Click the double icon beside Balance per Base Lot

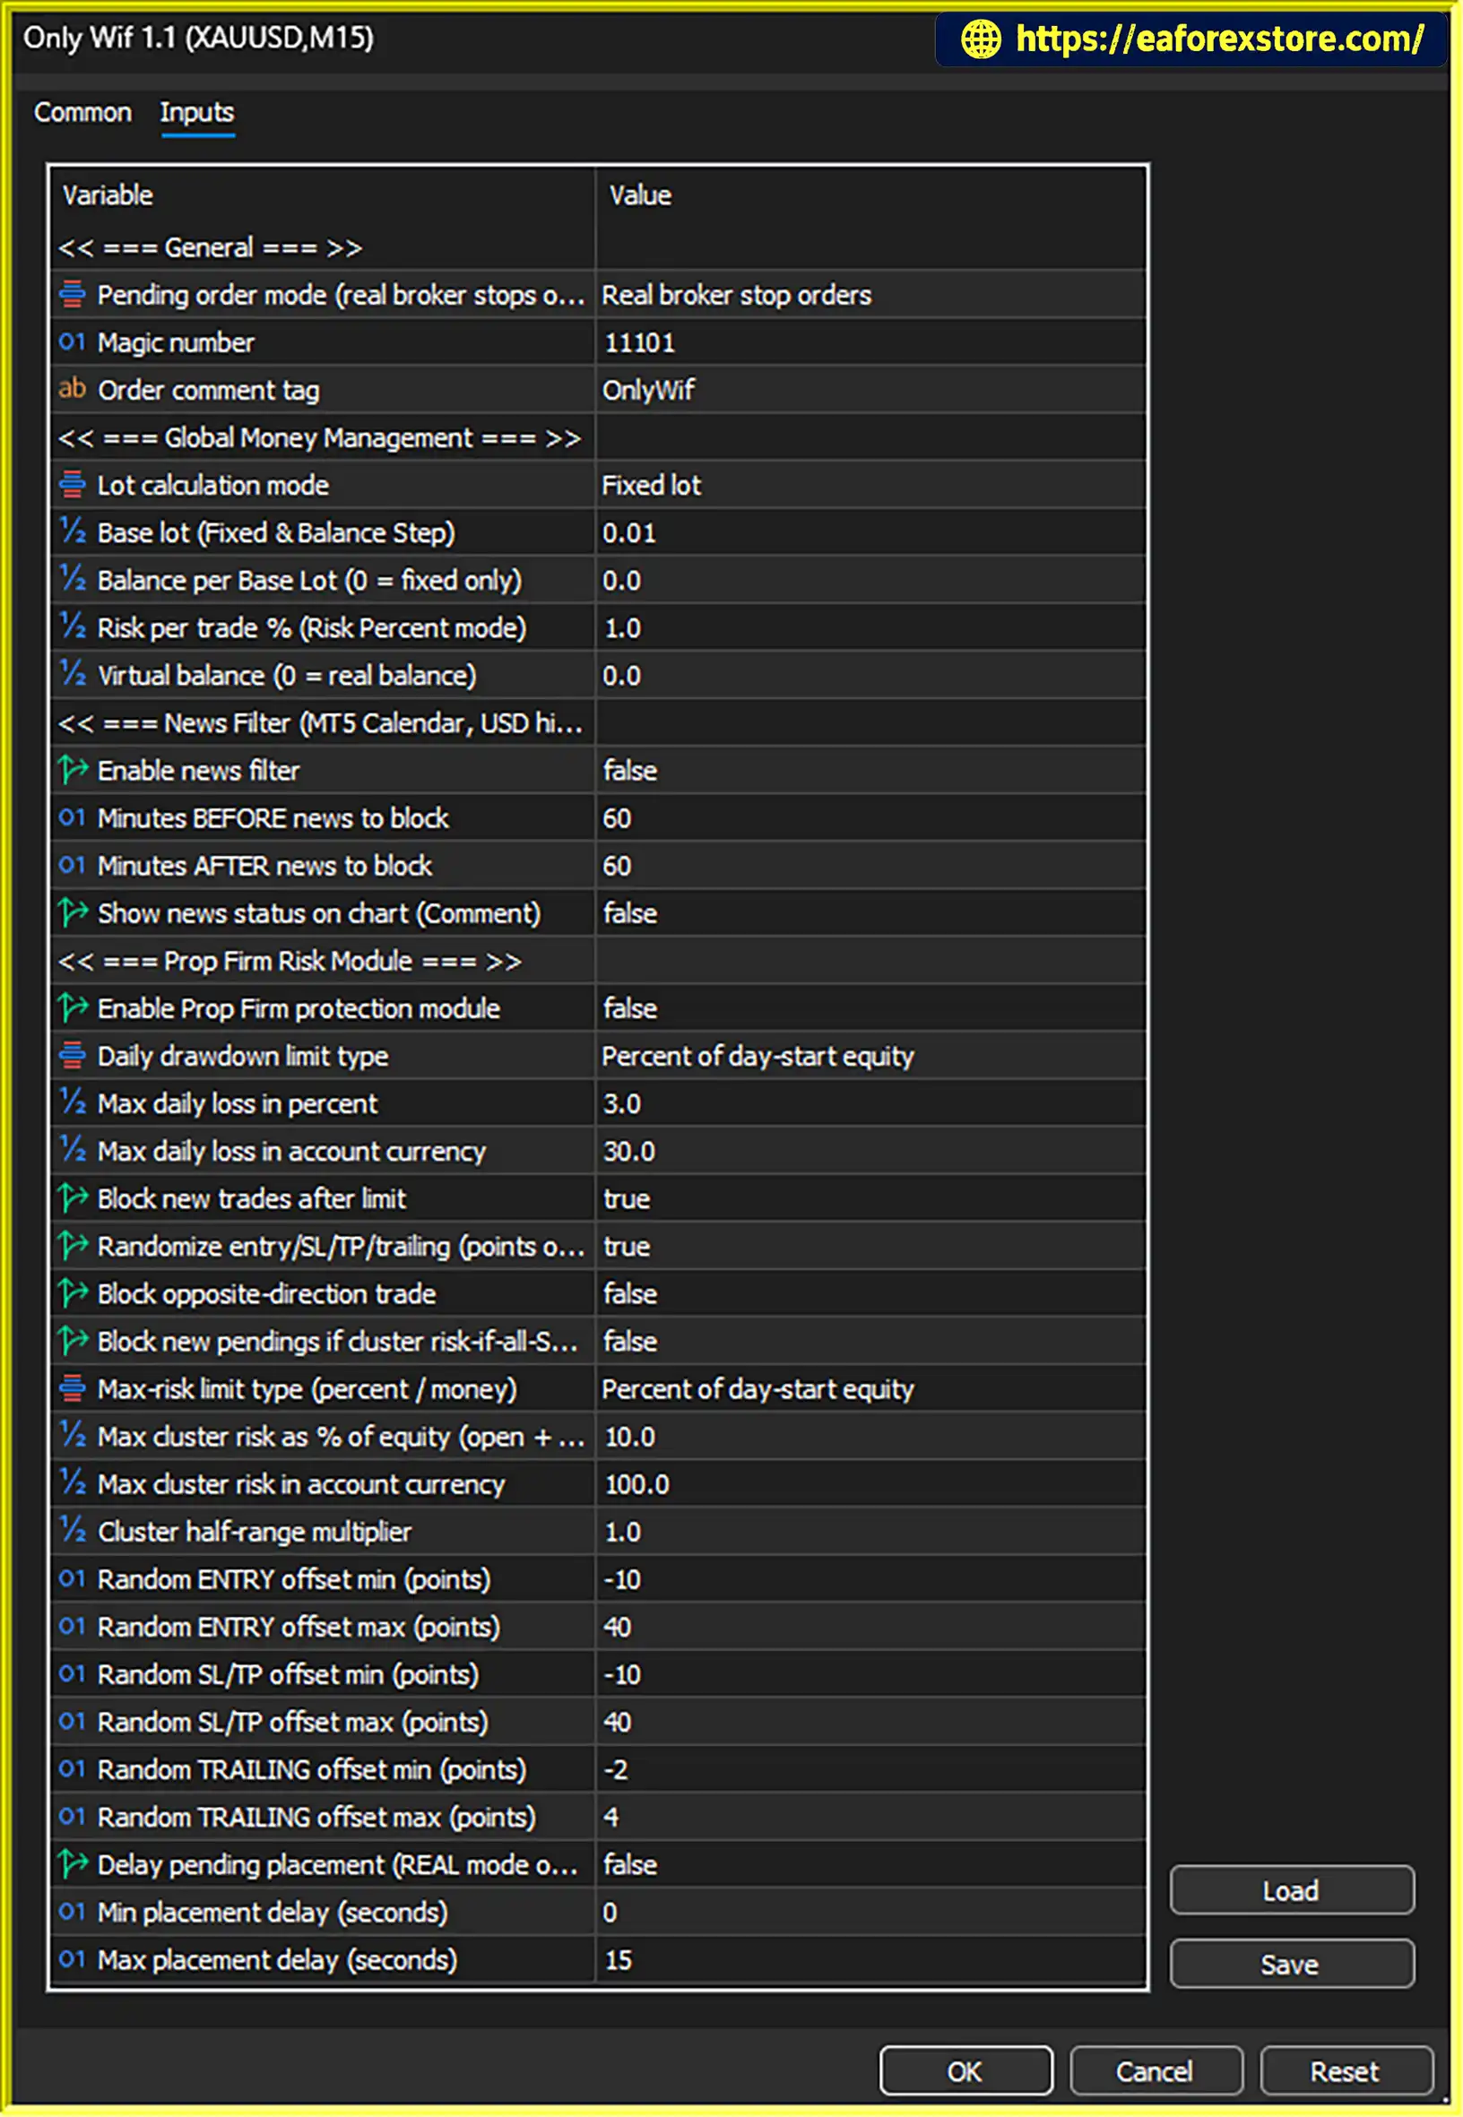73,579
